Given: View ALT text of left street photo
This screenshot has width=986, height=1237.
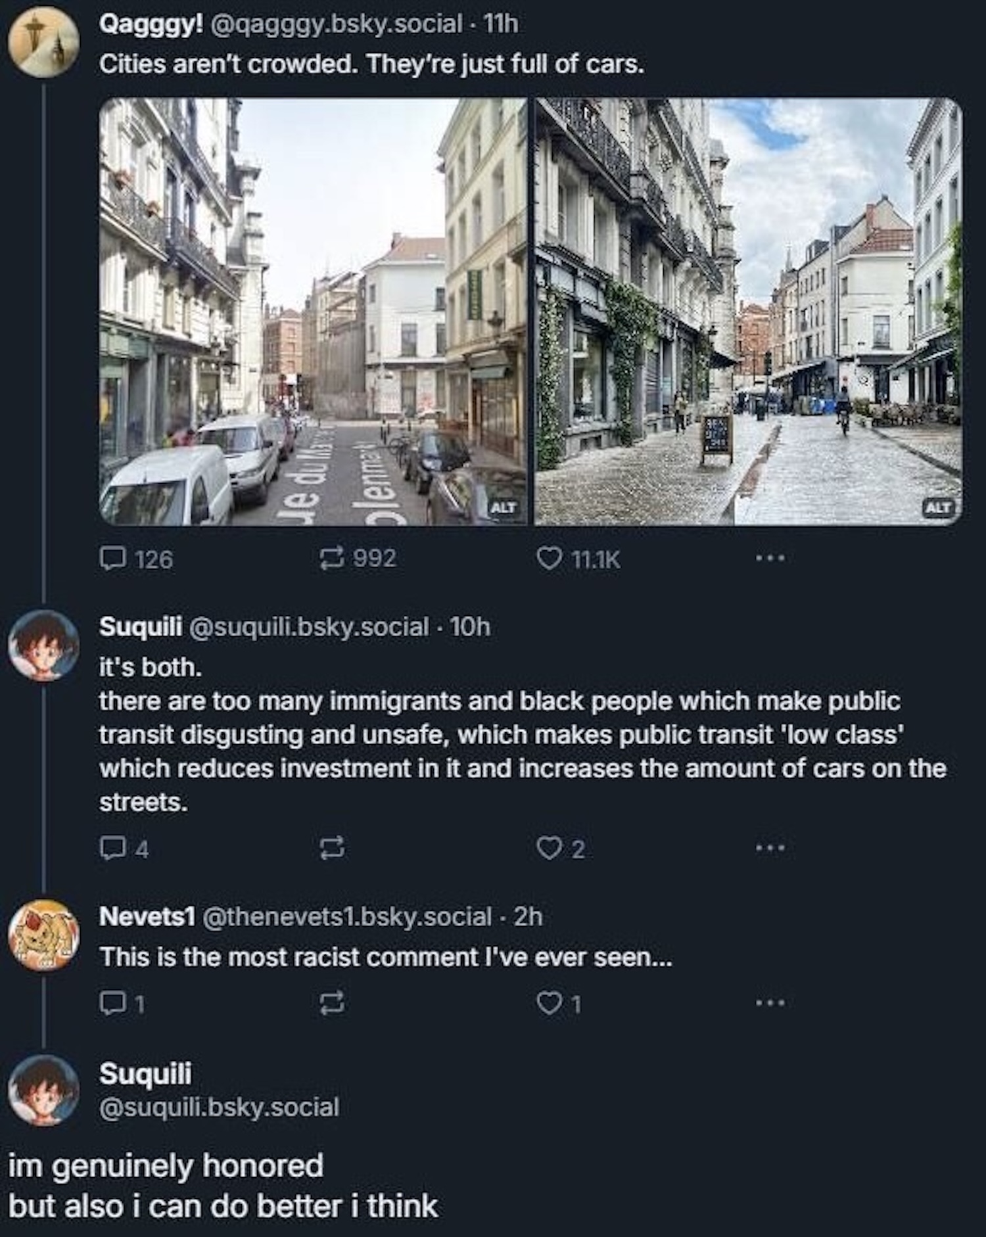Looking at the screenshot, I should 504,507.
